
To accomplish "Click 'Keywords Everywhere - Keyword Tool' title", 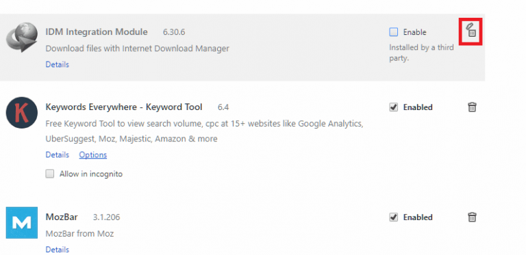I will point(124,107).
